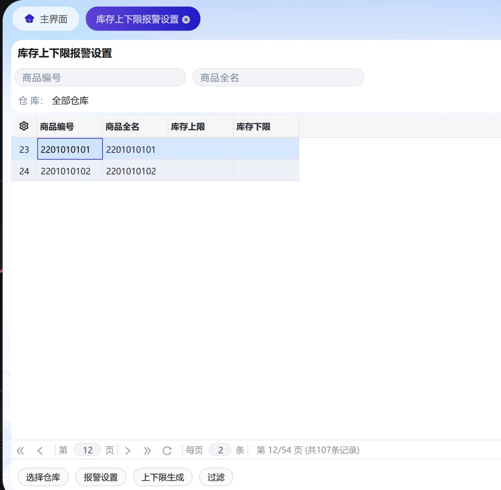Open the 主界面 home tab
This screenshot has width=501, height=490.
(45, 19)
